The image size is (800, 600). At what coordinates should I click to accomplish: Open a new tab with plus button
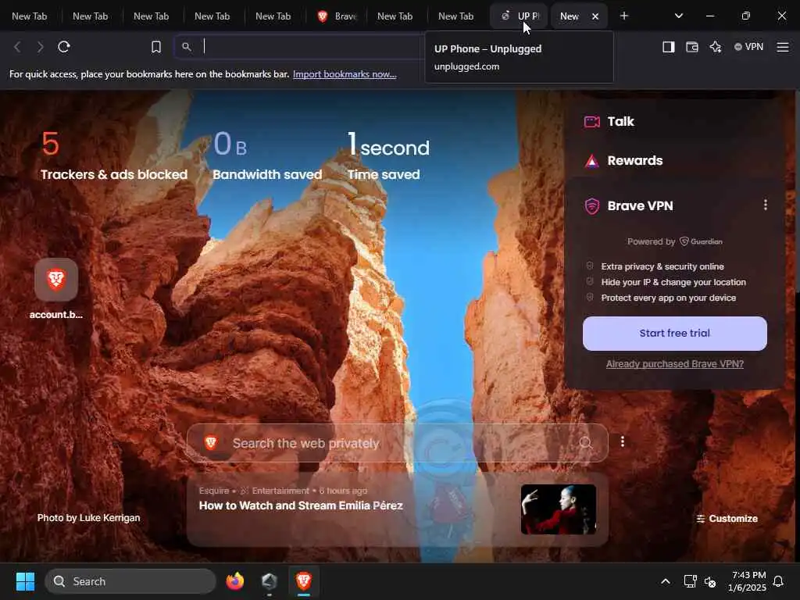pyautogui.click(x=624, y=16)
